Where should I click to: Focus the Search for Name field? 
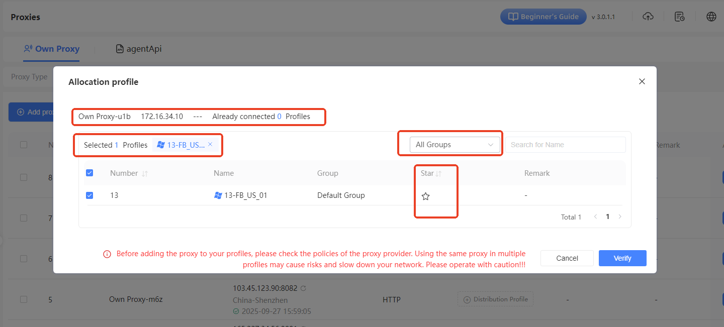coord(565,145)
